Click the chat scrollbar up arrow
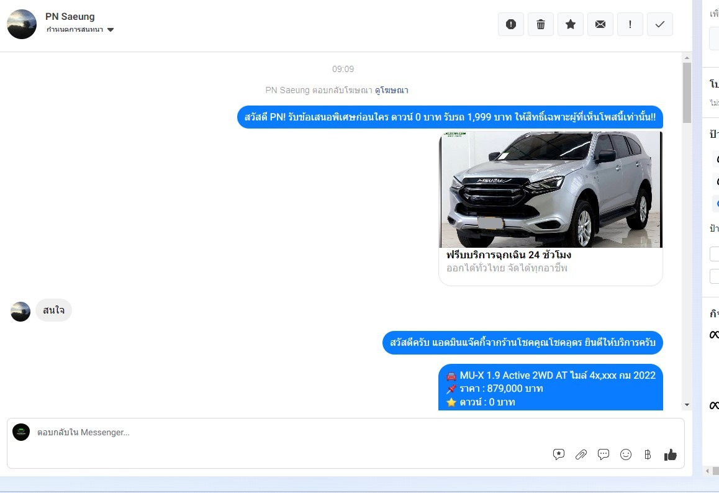Screen dimensions: 719x493 (687, 58)
